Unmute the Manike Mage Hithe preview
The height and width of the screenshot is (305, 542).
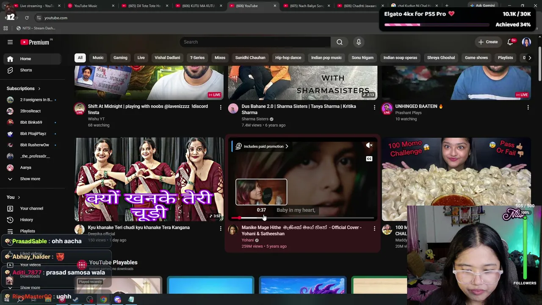pos(369,146)
